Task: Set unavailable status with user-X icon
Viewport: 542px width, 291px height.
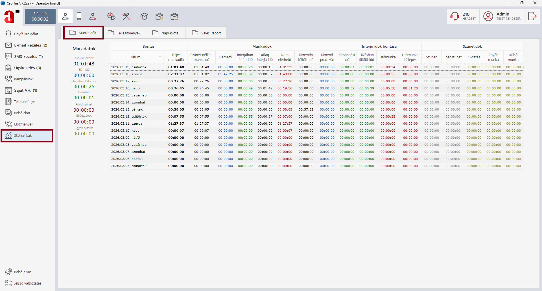Action: [x=93, y=16]
